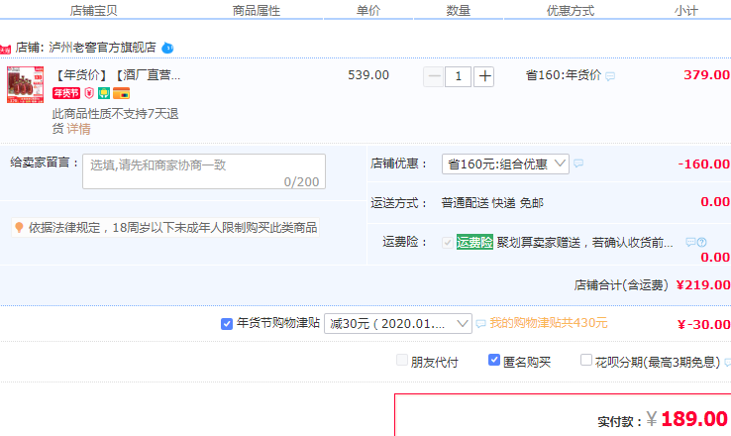Click store name 泸州老窖官方旗舰店
731x436 pixels.
tap(102, 48)
